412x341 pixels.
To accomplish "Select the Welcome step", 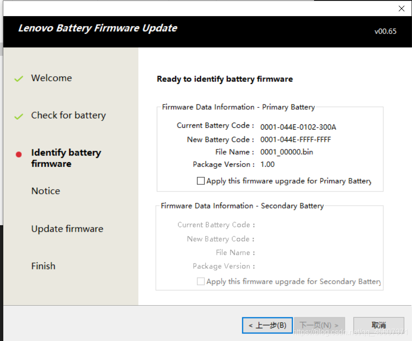I will pos(52,78).
